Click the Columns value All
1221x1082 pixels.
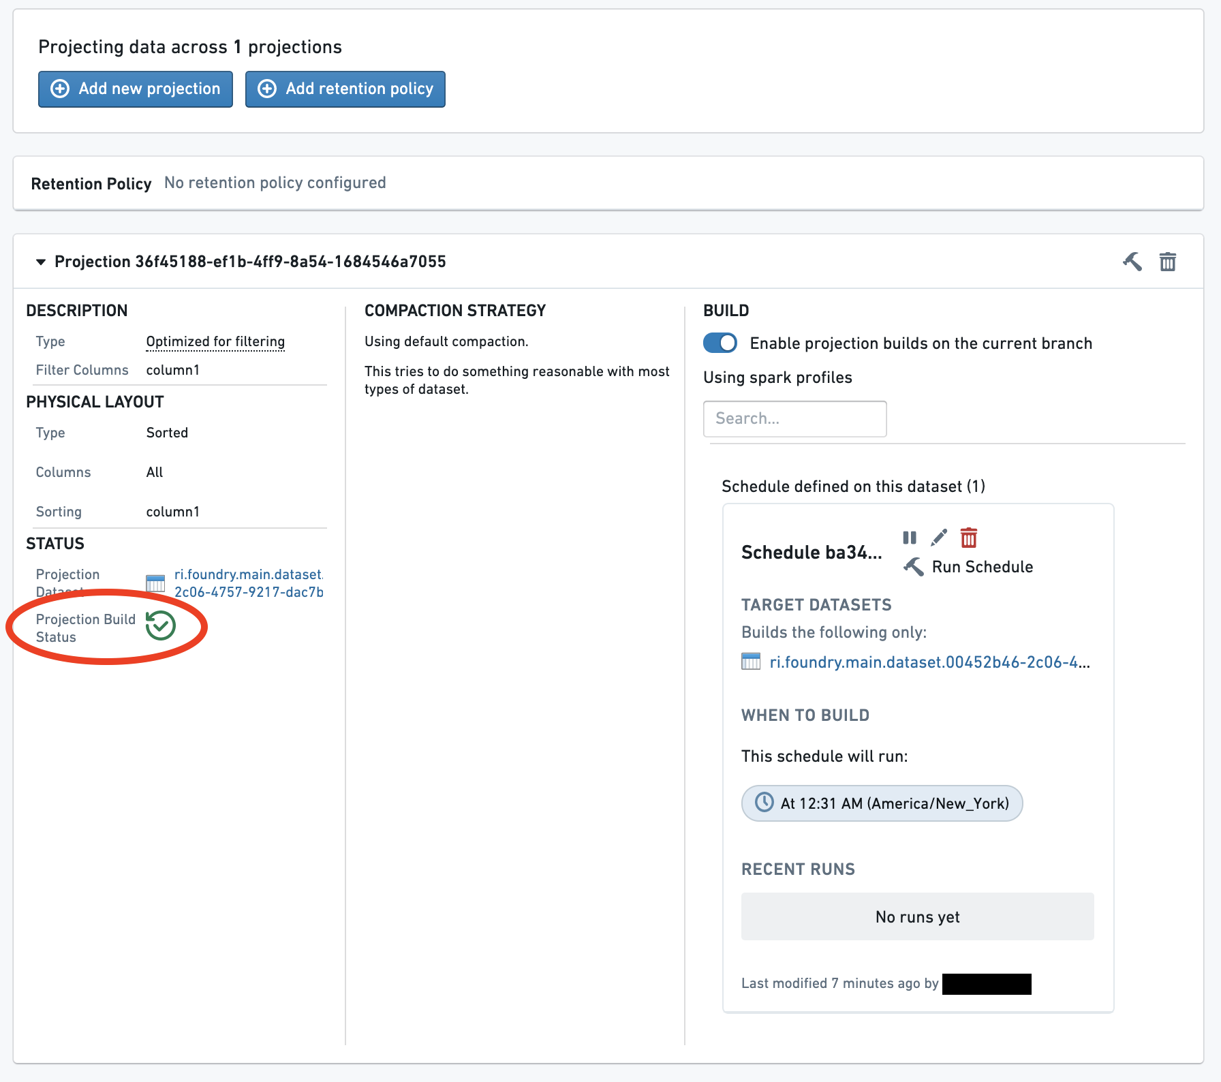pyautogui.click(x=155, y=472)
